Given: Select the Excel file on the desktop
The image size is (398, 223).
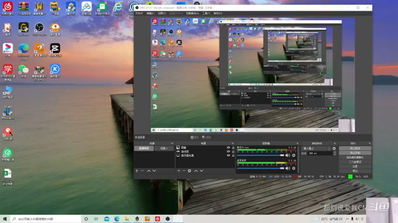Looking at the screenshot, I should point(8,177).
